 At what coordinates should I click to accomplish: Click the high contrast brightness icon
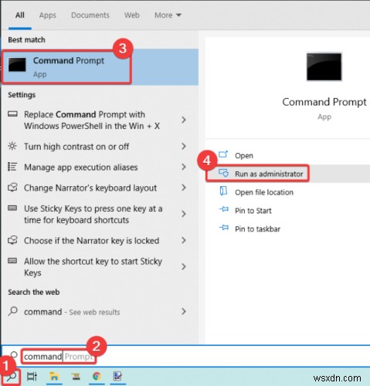[12, 146]
